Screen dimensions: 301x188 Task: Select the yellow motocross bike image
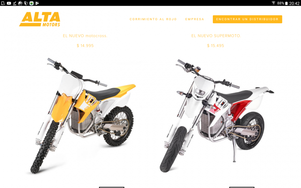tap(82, 116)
